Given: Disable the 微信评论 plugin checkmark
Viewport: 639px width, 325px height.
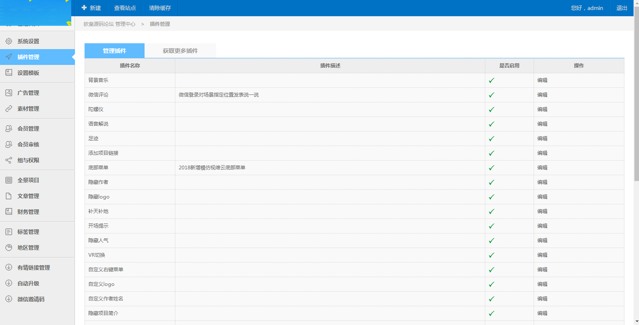Looking at the screenshot, I should [x=492, y=94].
